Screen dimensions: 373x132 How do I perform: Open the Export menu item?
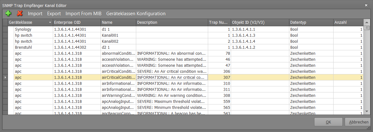54,14
